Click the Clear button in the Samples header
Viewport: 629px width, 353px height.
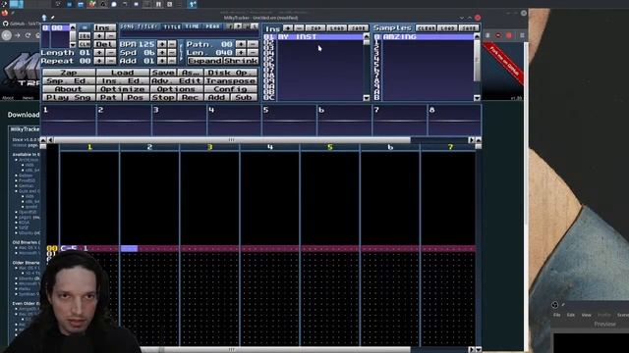click(426, 28)
